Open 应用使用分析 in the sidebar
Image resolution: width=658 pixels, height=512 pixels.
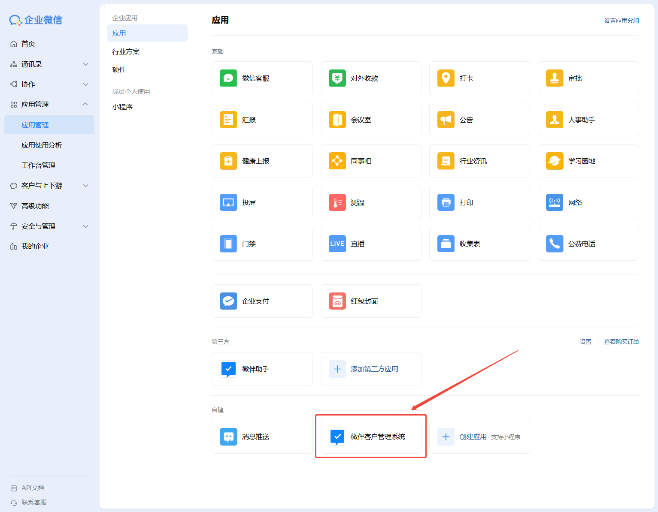point(42,145)
